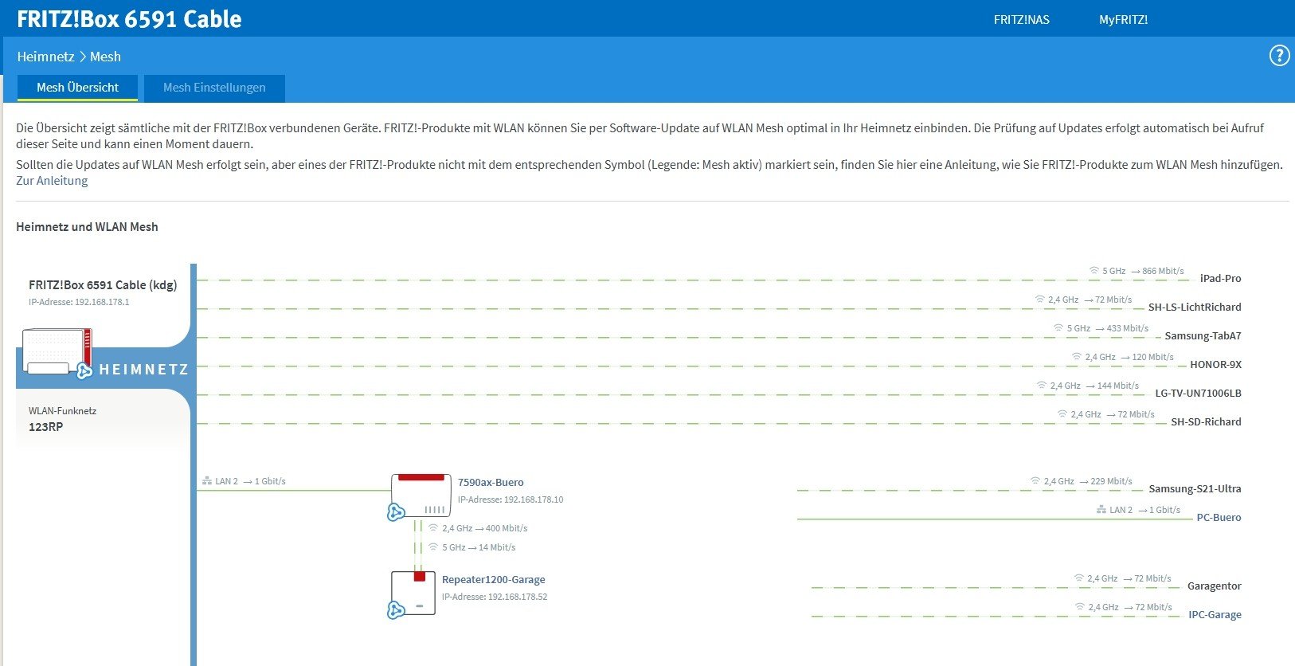Image resolution: width=1295 pixels, height=666 pixels.
Task: Click the Wi-Fi icon next to iPad-Pro connection
Action: tap(1094, 271)
